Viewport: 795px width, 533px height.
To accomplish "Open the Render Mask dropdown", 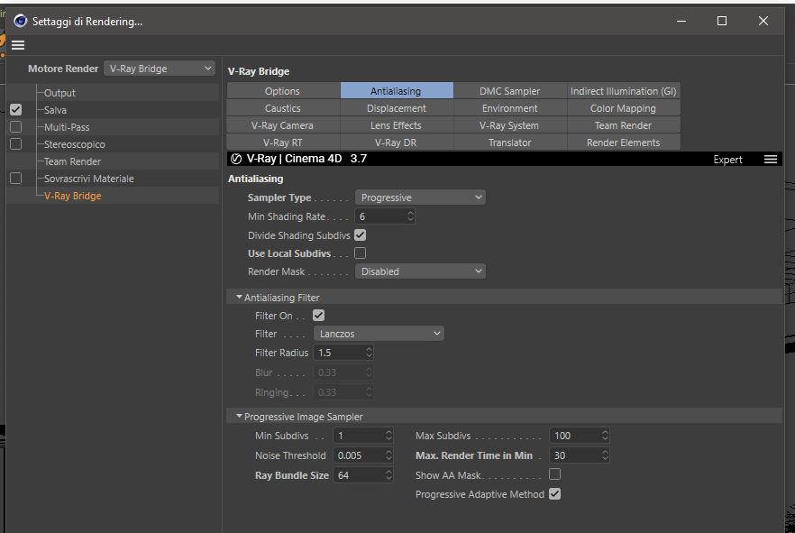I will point(420,271).
